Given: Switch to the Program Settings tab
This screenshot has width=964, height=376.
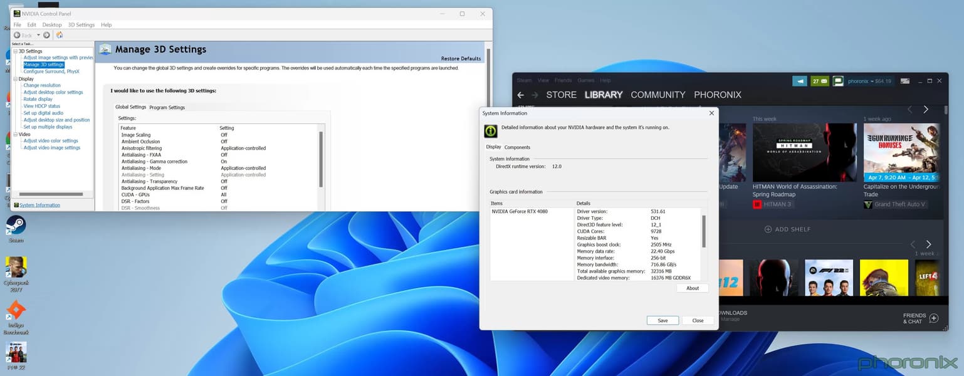Looking at the screenshot, I should click(x=167, y=108).
